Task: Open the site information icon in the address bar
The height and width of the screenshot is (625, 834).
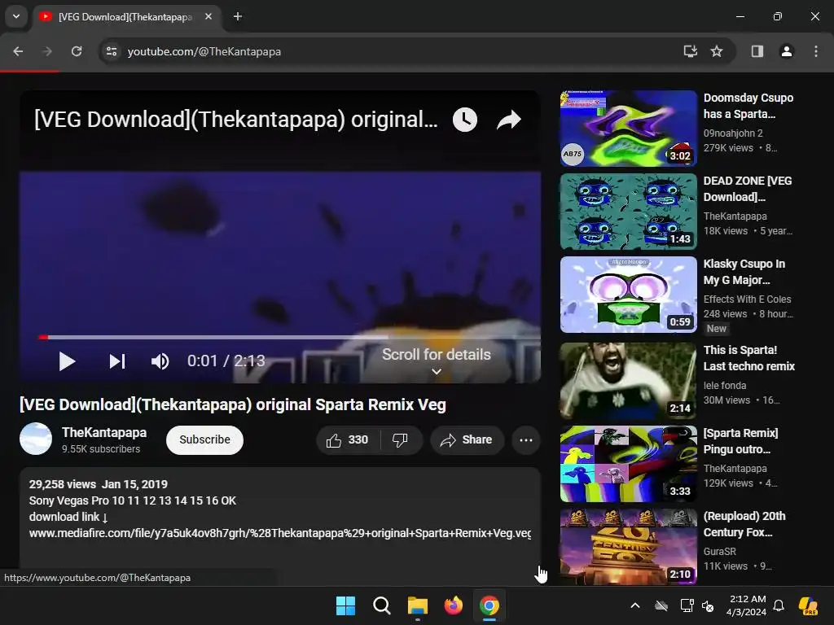Action: (111, 51)
